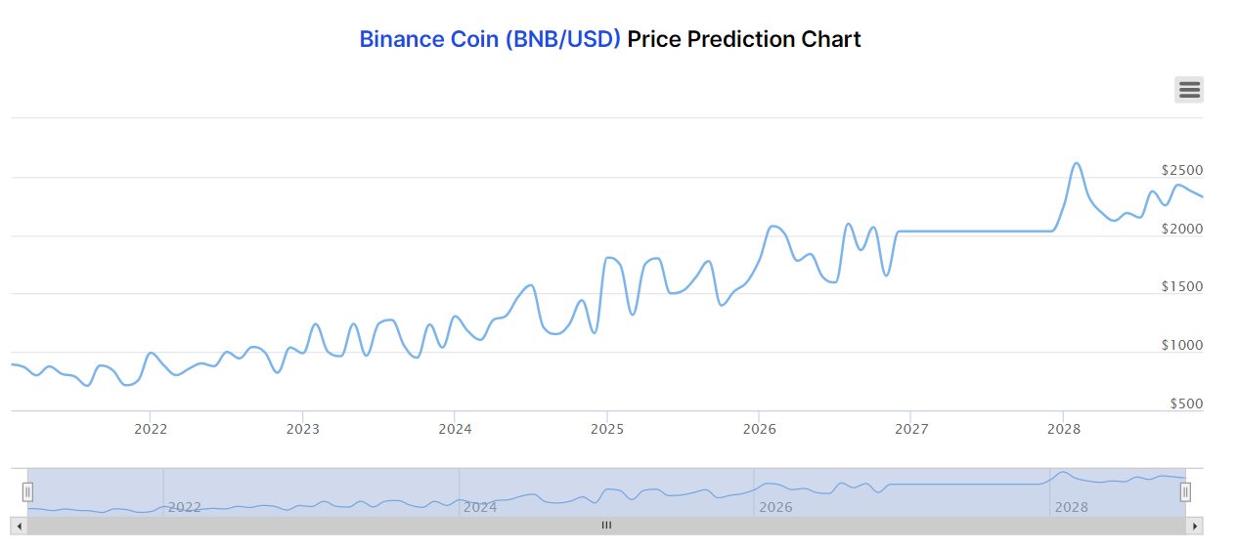Click the 2024 label in navigator strip

[x=479, y=507]
